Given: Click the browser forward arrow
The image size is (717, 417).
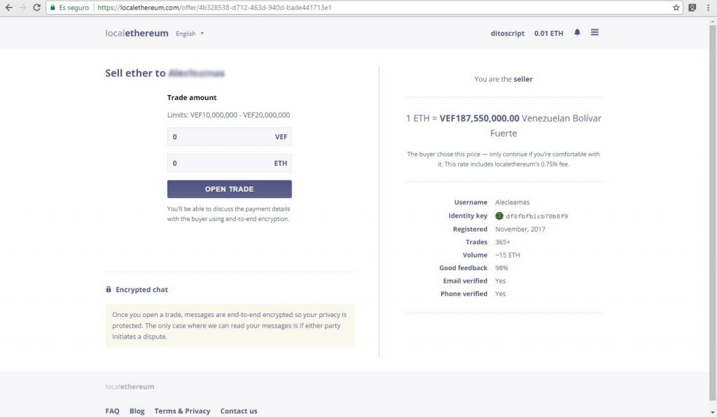Looking at the screenshot, I should pos(22,7).
